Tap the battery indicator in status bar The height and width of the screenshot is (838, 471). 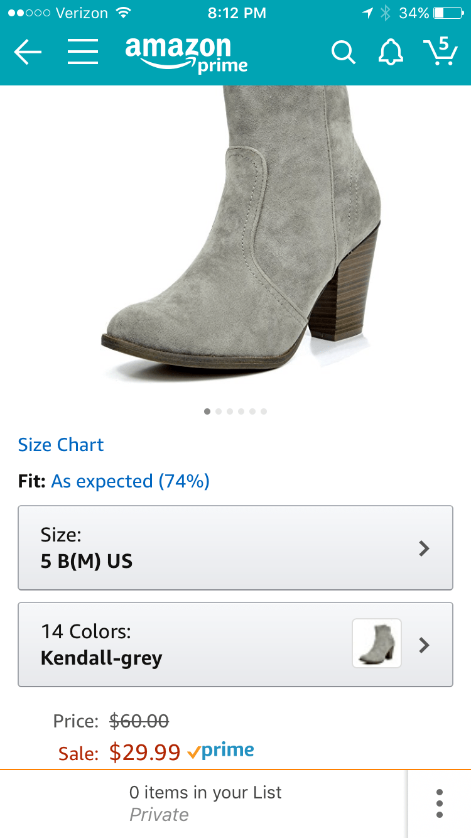click(447, 13)
